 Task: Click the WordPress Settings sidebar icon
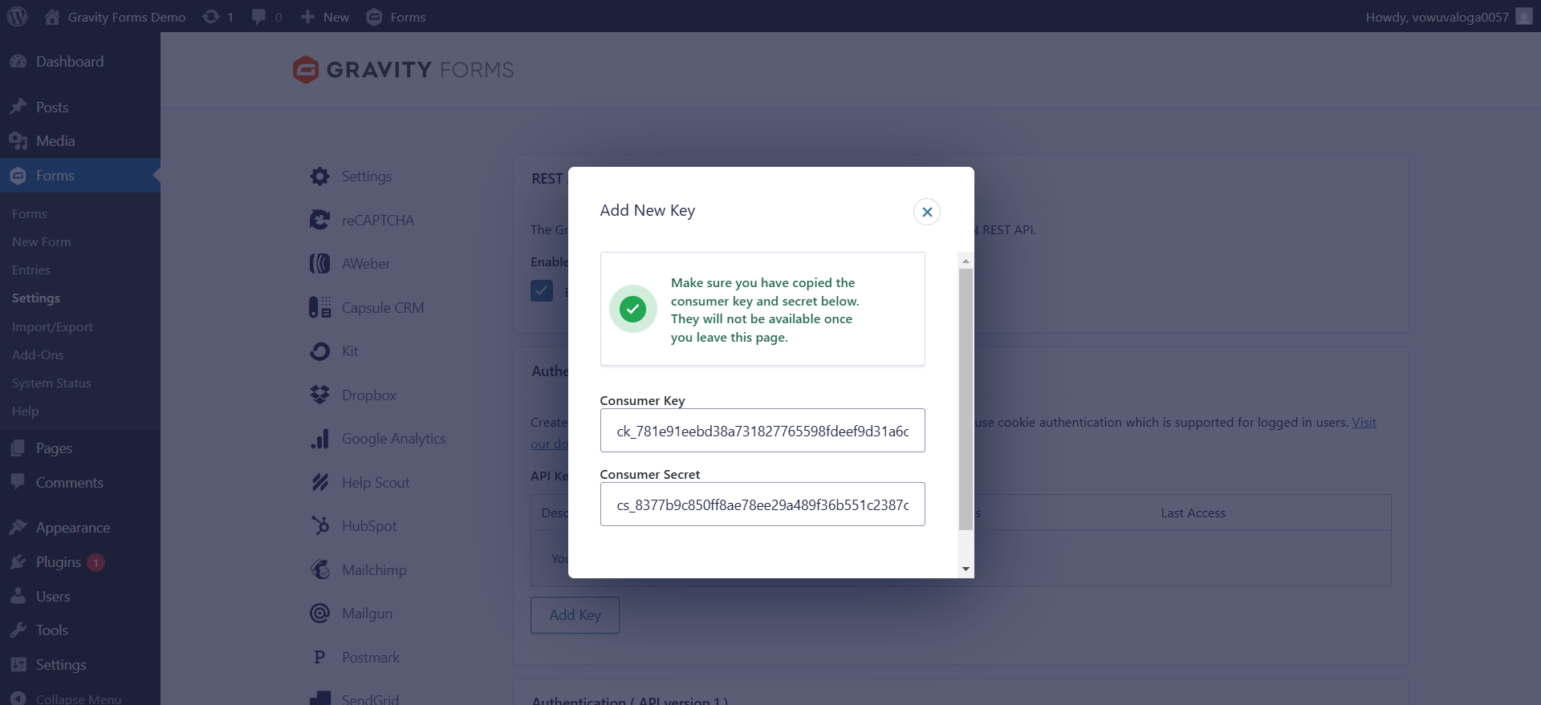18,665
